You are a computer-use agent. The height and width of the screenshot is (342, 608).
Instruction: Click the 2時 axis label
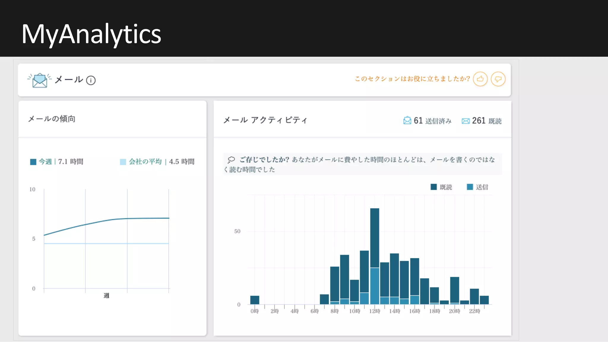pos(275,311)
